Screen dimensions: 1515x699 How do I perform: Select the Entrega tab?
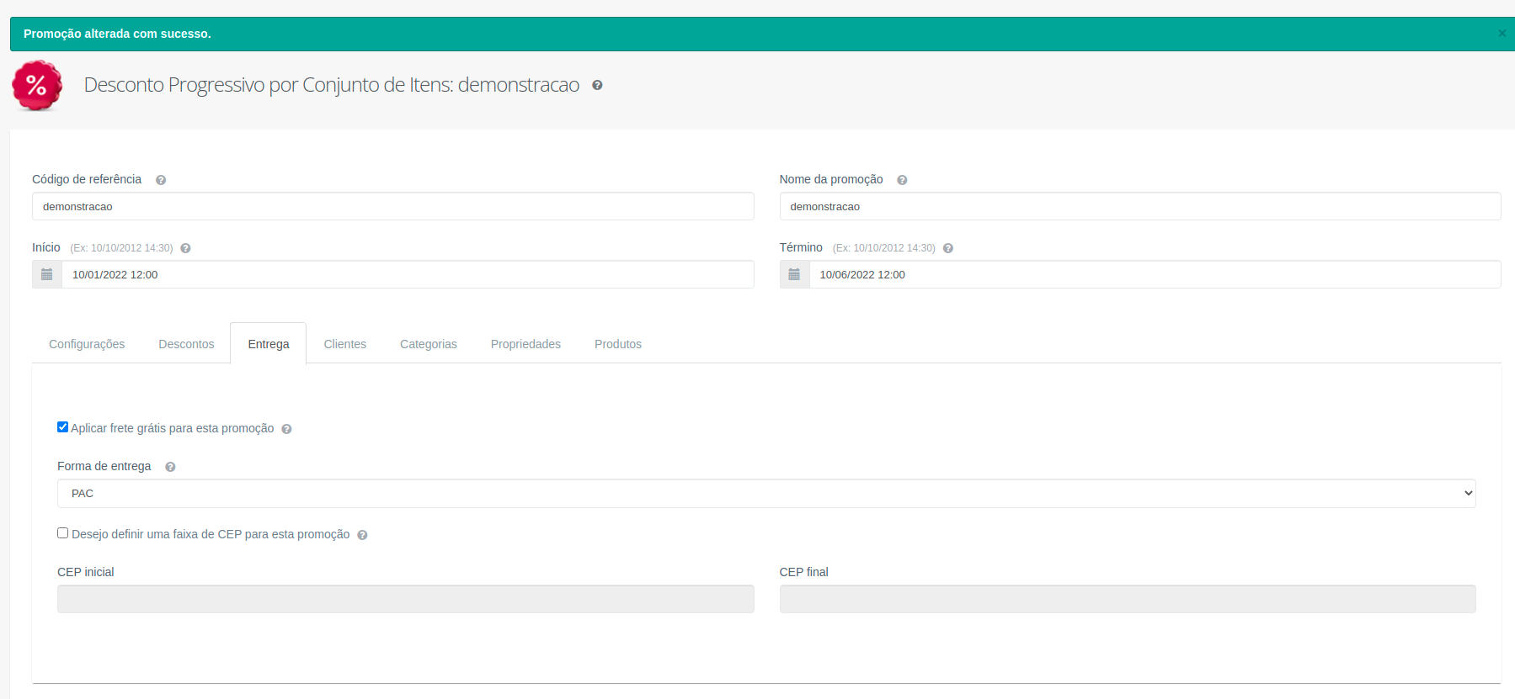(269, 344)
